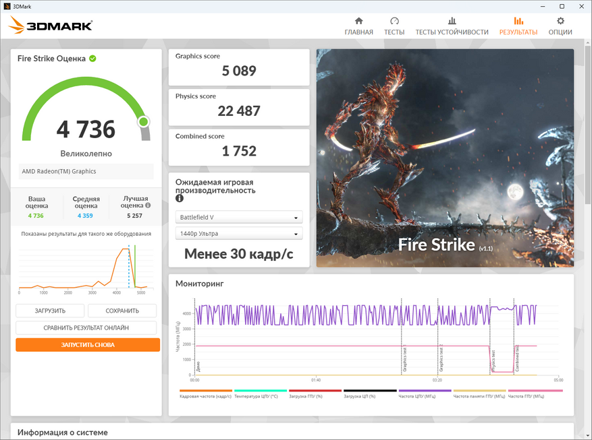
Task: Click Сравнить результат онлайн button
Action: pos(86,327)
